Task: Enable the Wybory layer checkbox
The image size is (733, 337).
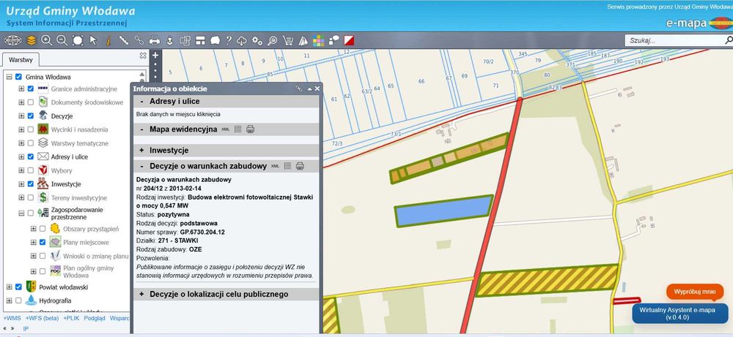Action: click(30, 170)
